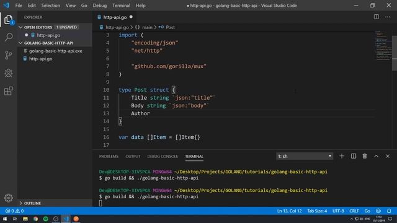Image resolution: width=397 pixels, height=223 pixels.
Task: Open the Debug view in activity bar
Action: pos(8,73)
